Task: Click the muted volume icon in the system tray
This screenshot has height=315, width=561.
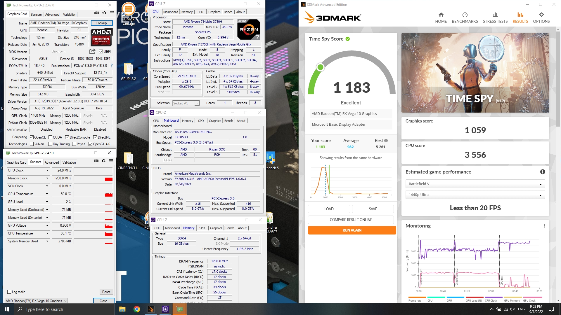Action: tap(512, 309)
